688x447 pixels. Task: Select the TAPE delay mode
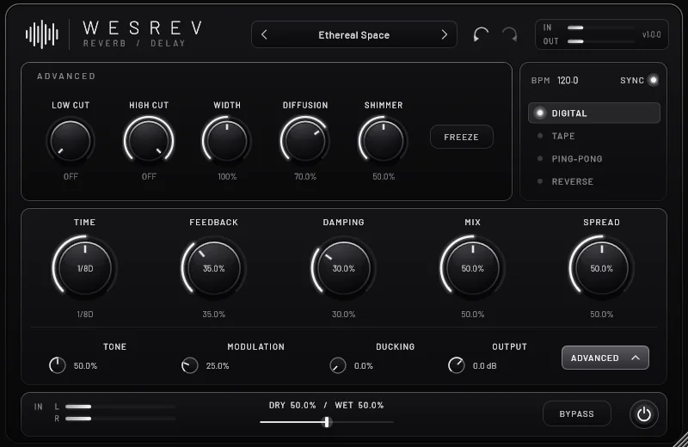(x=594, y=136)
